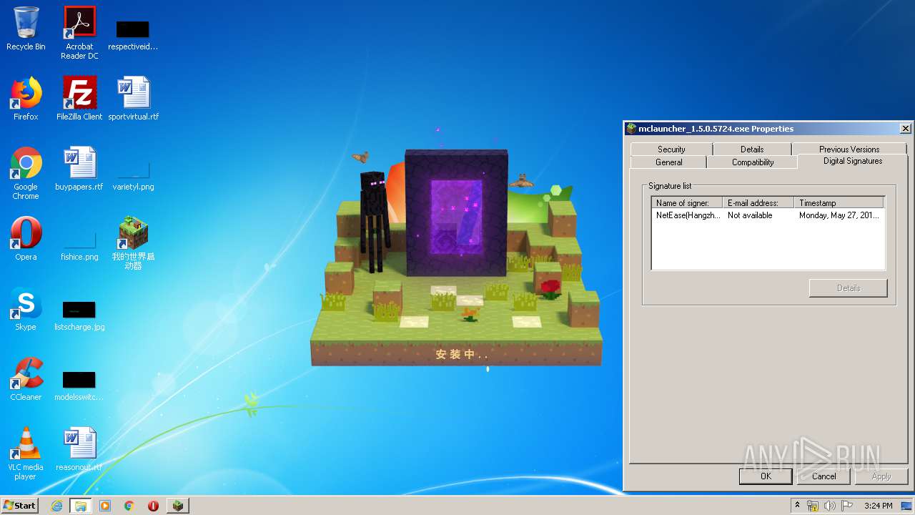
Task: Click the taskbar clock 3:24 PM
Action: click(878, 506)
